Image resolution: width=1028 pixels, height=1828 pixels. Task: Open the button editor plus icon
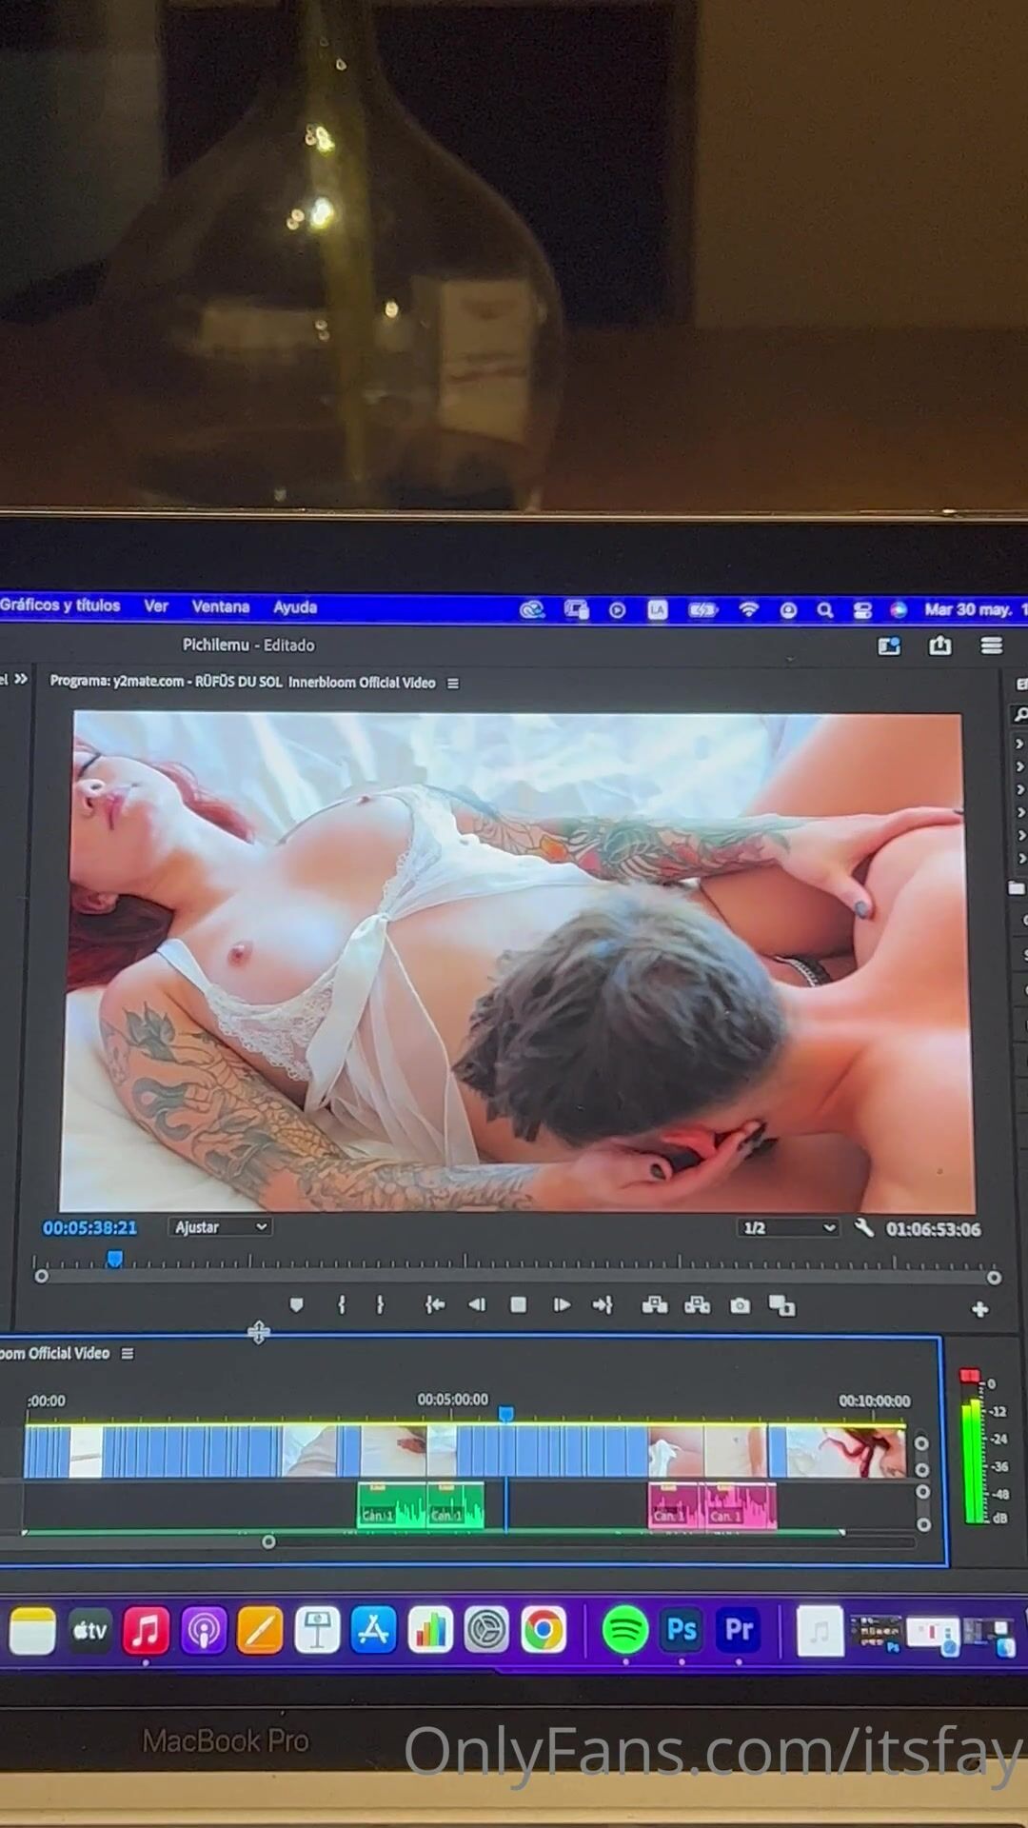pyautogui.click(x=979, y=1310)
